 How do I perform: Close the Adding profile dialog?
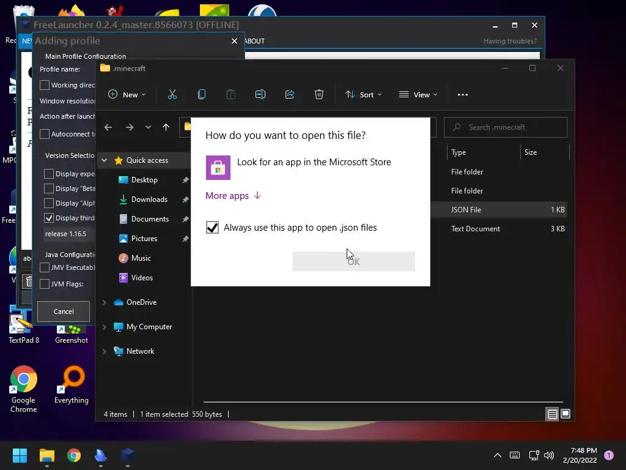(x=234, y=41)
